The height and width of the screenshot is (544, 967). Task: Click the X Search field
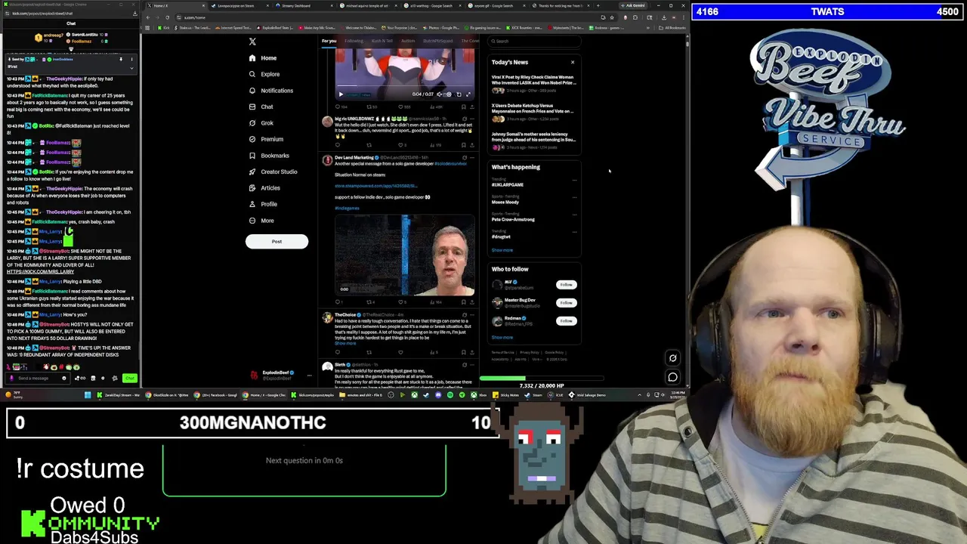[533, 42]
